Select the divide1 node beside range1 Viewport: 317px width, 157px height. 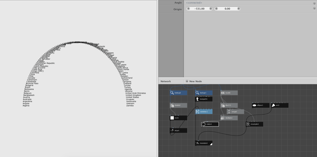coord(229,105)
